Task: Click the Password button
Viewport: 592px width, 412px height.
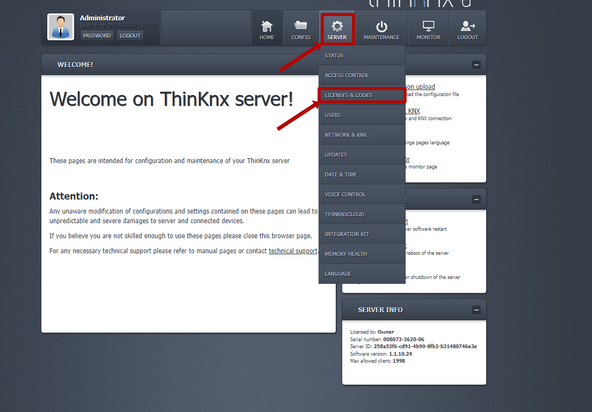Action: (x=97, y=36)
